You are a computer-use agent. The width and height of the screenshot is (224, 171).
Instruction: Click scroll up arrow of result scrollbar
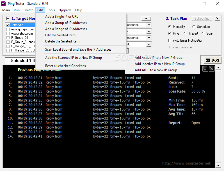[218, 67]
